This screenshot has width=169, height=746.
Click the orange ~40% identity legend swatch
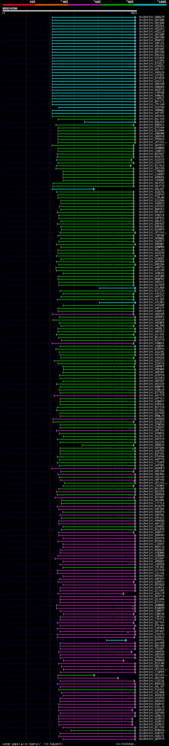tap(52, 5)
